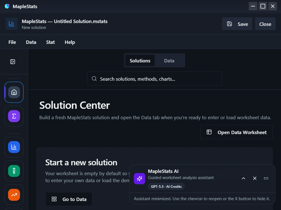Screen dimensions: 281x210
Task: Switch to the Solutions tab
Action: click(140, 60)
